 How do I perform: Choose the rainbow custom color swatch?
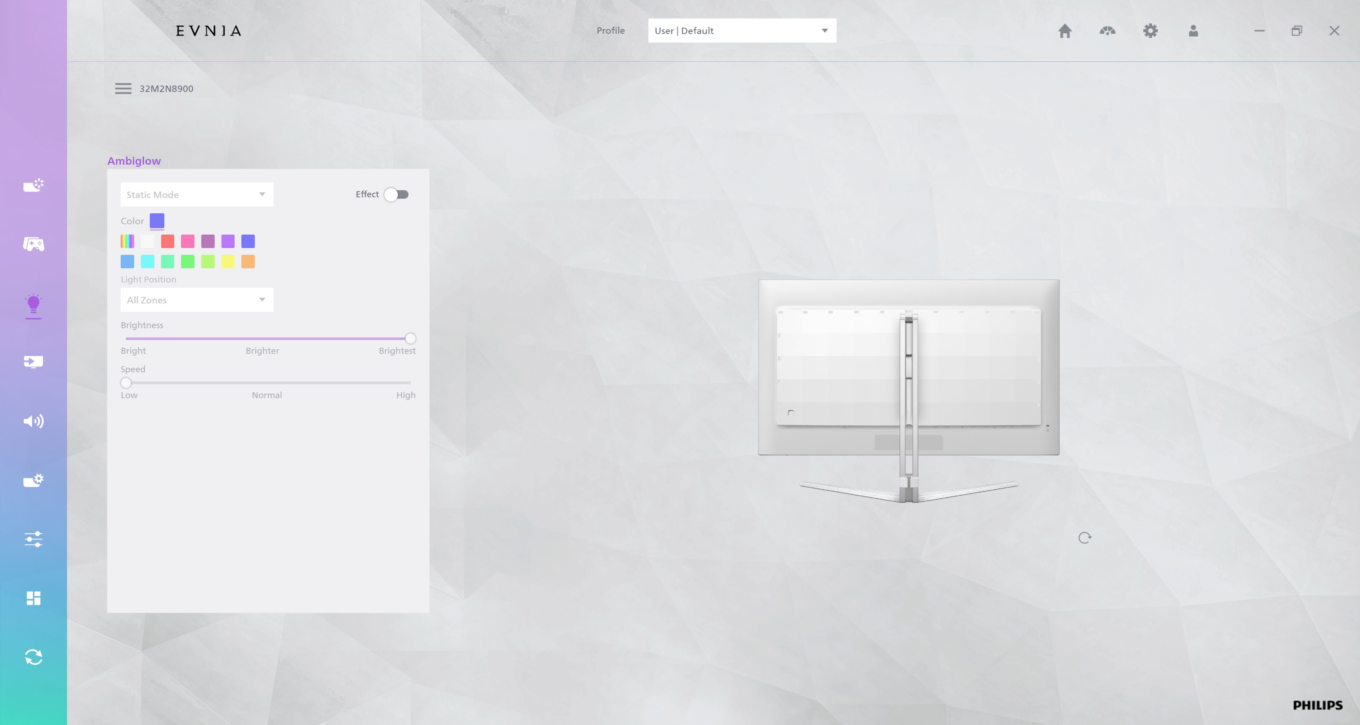[x=127, y=241]
